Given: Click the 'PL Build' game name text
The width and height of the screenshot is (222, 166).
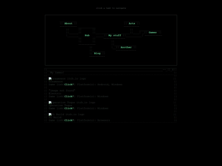Looking at the screenshot, I should pyautogui.click(x=55, y=117).
